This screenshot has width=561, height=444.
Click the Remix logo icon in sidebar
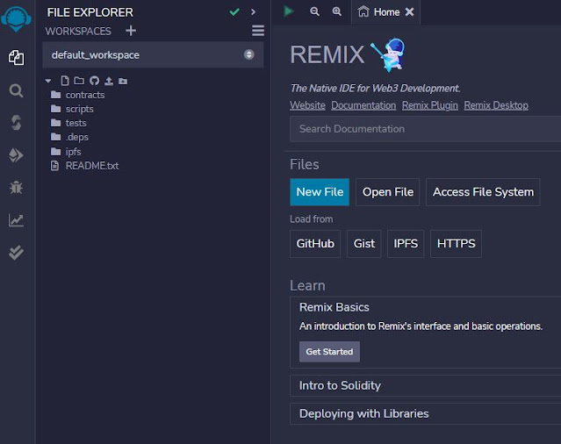[16, 18]
